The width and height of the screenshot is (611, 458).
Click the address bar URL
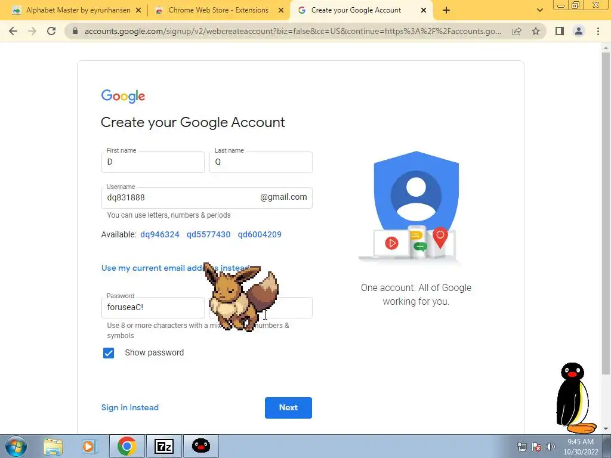point(292,31)
